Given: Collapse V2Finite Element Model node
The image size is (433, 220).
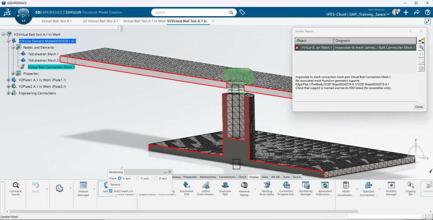Looking at the screenshot, I should pyautogui.click(x=8, y=41).
